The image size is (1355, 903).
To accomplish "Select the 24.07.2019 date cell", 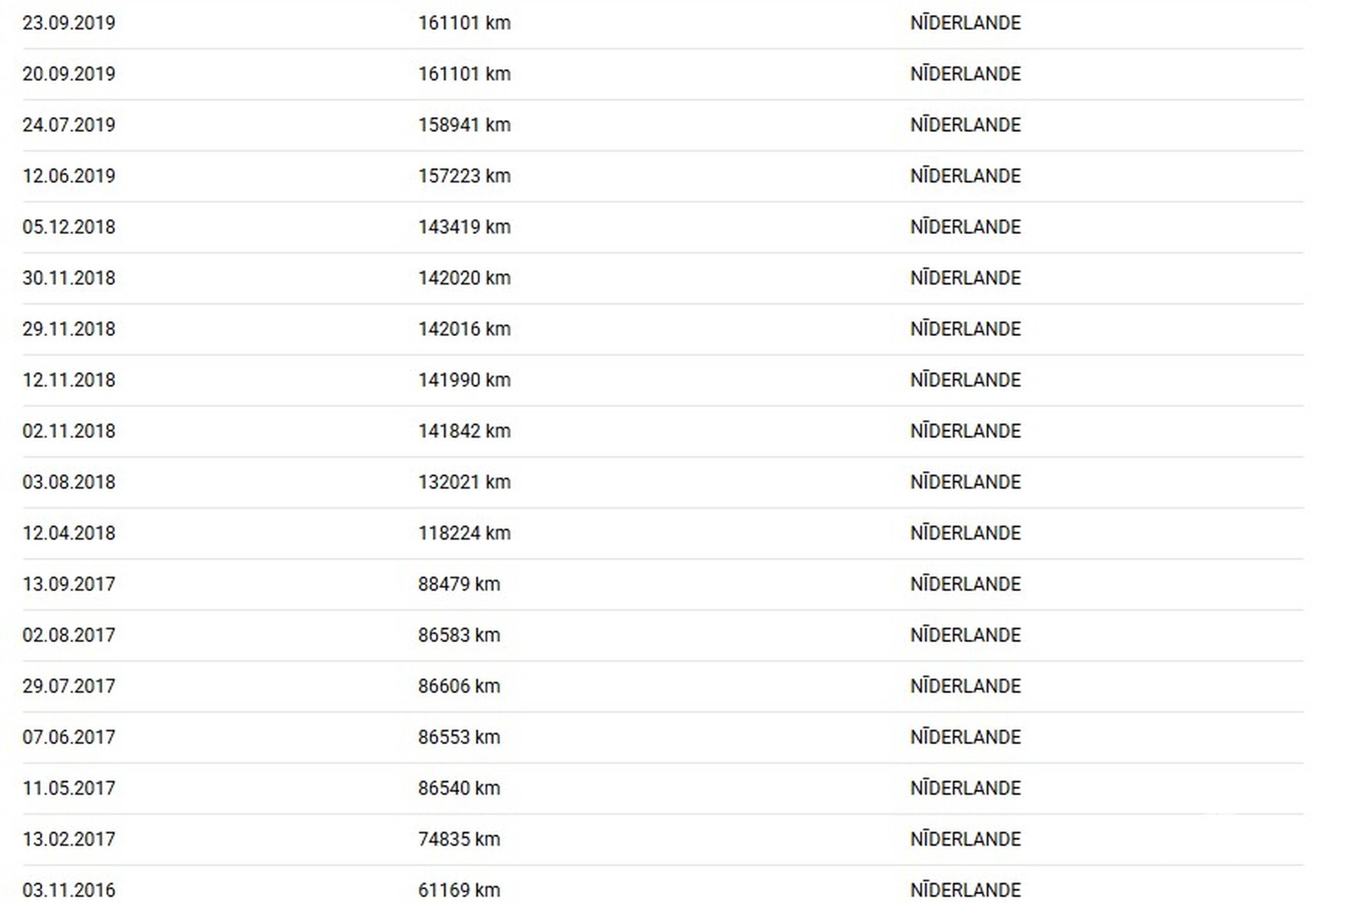I will point(69,125).
